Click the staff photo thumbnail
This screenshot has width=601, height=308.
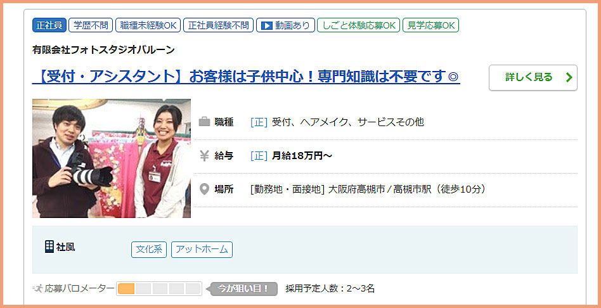click(112, 158)
